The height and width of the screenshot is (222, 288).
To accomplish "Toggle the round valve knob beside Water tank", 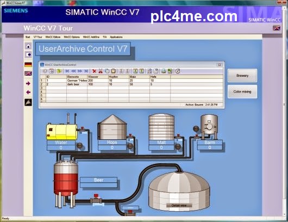I will (79, 146).
